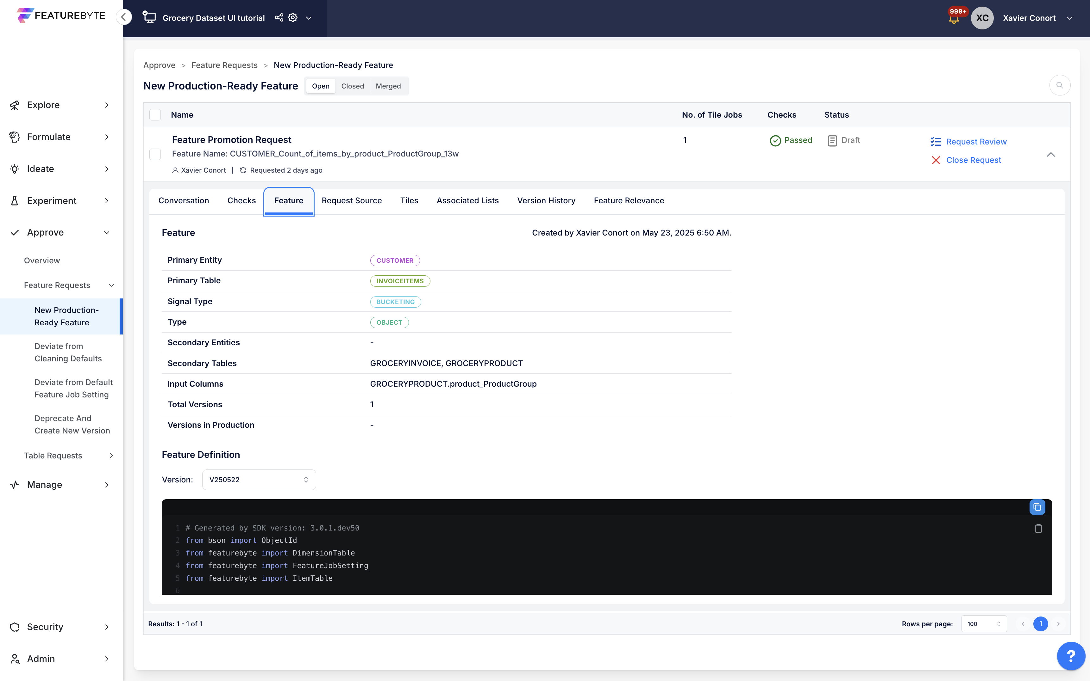Open Rows per page dropdown
This screenshot has height=681, width=1090.
(x=984, y=624)
